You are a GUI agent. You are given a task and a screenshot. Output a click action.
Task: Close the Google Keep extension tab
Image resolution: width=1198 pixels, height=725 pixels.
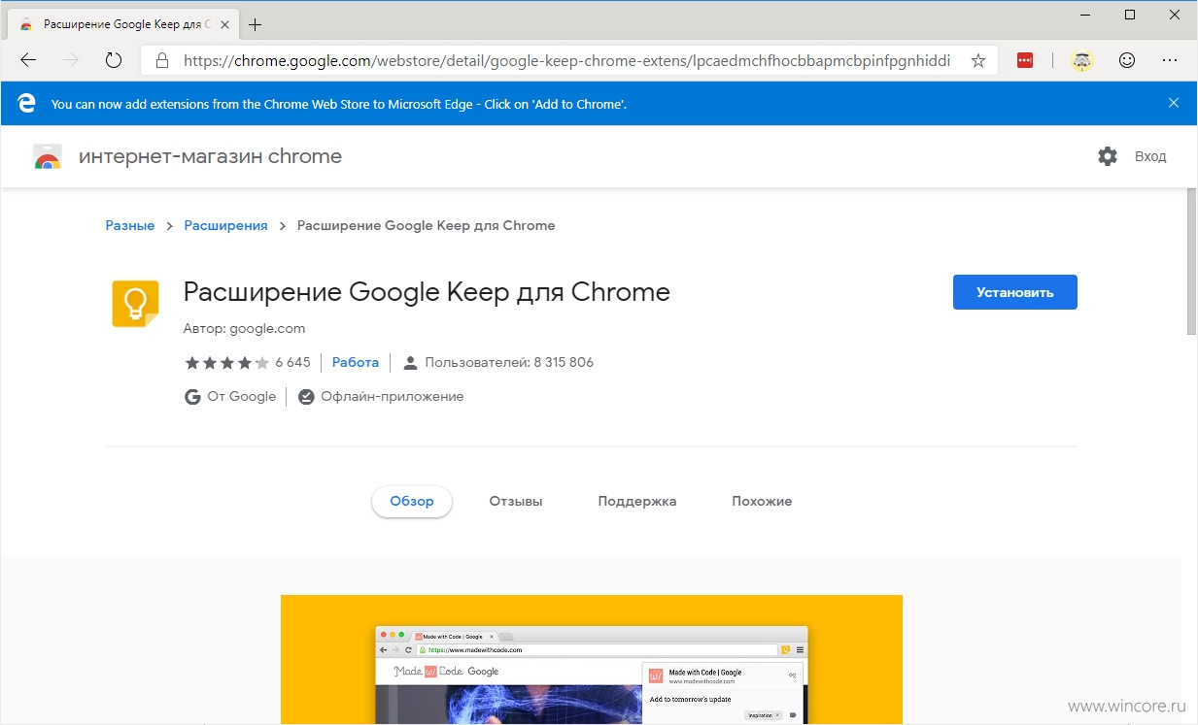(x=225, y=24)
